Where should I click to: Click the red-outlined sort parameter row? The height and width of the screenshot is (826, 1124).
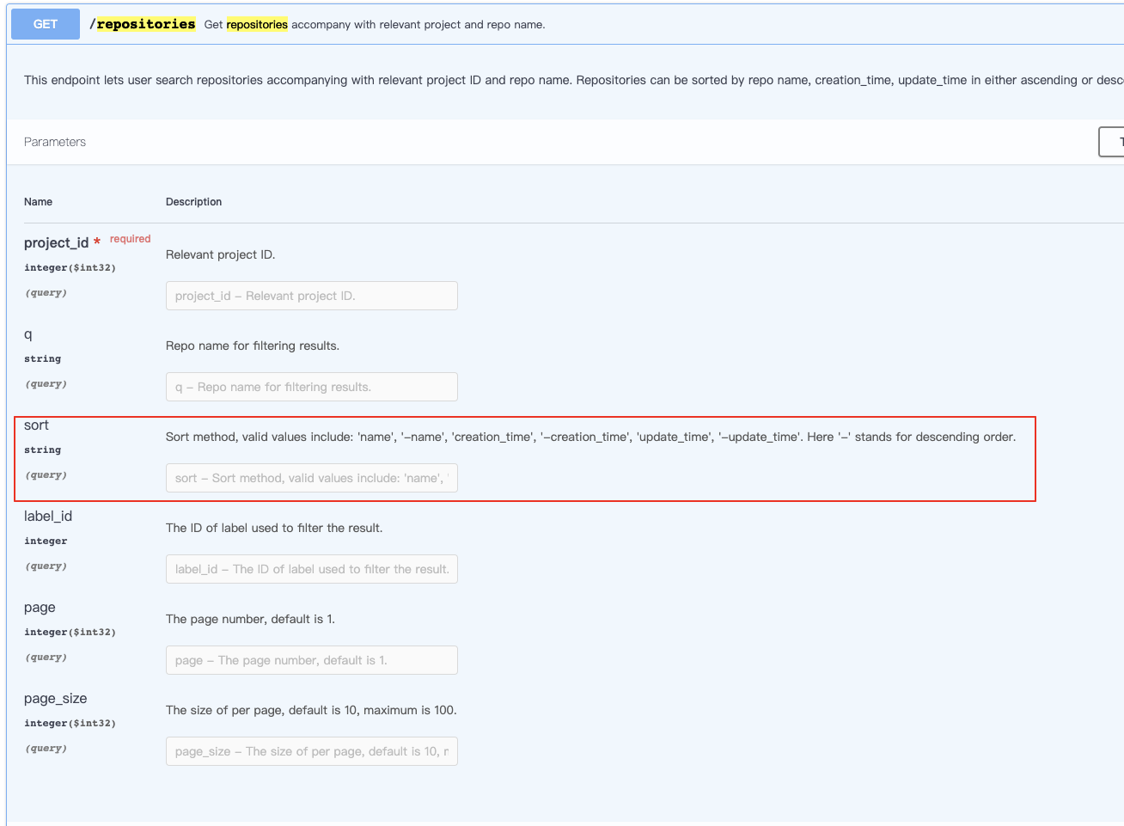(524, 458)
